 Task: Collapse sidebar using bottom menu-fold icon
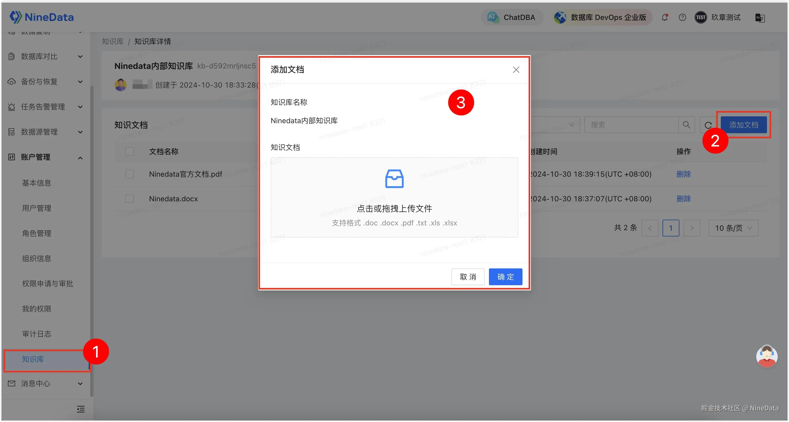(x=81, y=409)
